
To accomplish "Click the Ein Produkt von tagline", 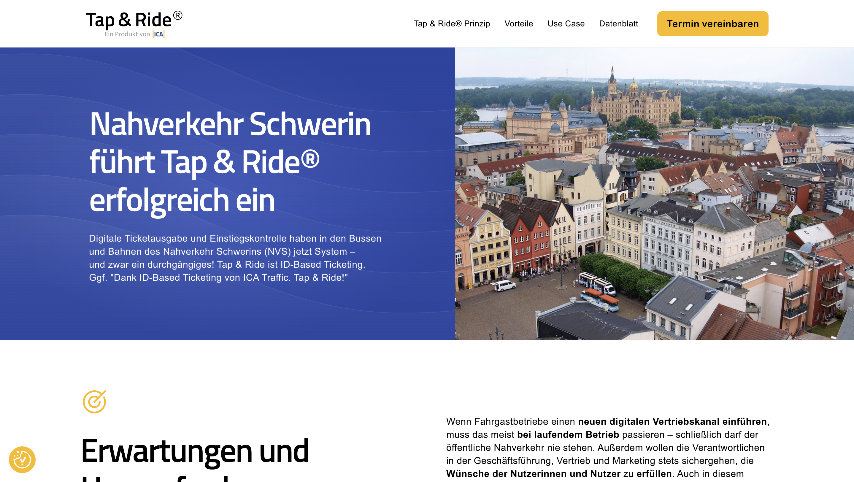I will click(127, 34).
